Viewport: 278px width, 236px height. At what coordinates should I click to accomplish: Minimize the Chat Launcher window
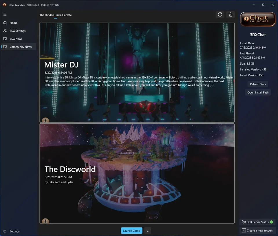pyautogui.click(x=254, y=5)
